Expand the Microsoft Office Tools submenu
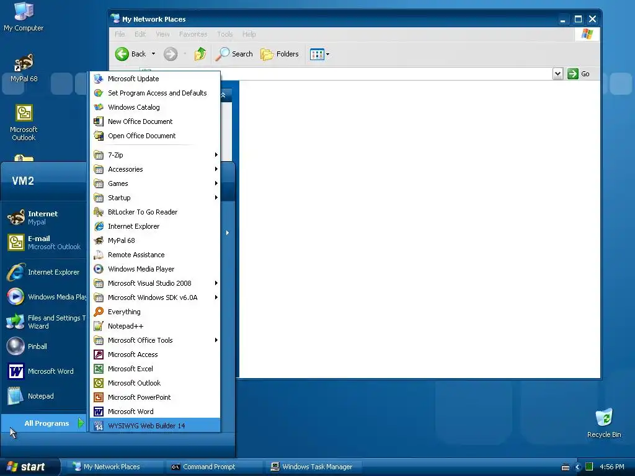Image resolution: width=635 pixels, height=476 pixels. [x=155, y=340]
